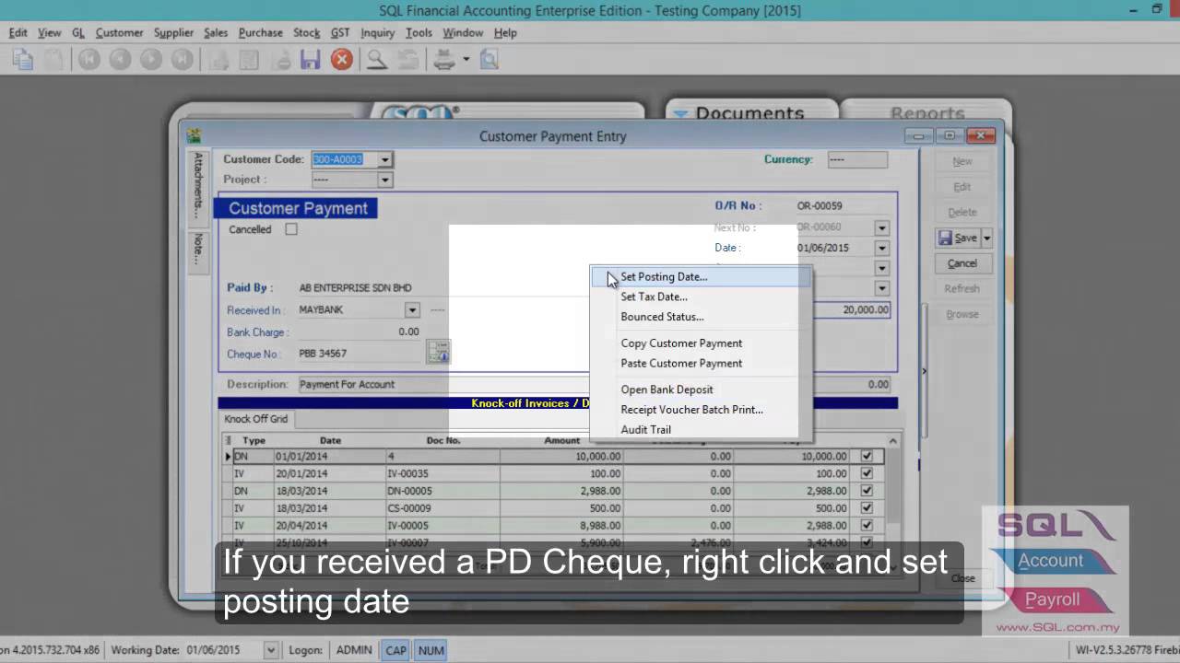1180x663 pixels.
Task: Click the refresh toolbar icon beside search
Action: (x=407, y=60)
